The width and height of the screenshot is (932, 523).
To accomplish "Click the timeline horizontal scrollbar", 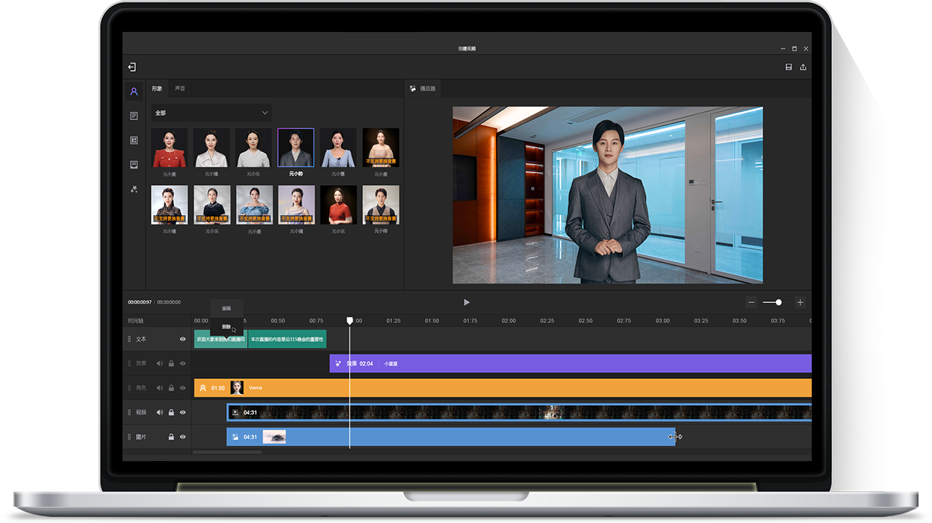I will click(227, 452).
